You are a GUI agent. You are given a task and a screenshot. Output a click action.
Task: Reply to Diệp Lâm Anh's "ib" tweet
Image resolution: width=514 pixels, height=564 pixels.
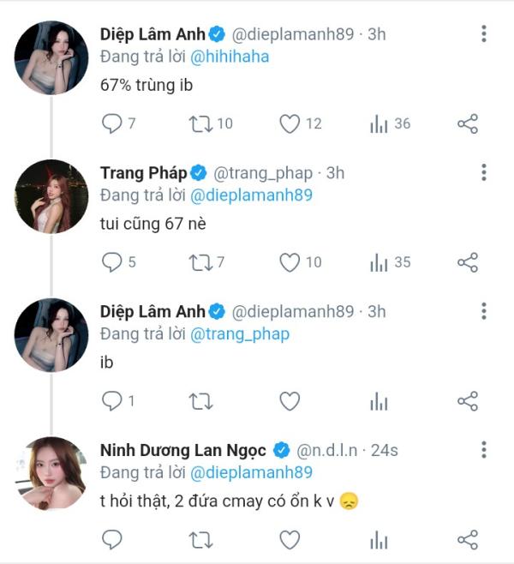pyautogui.click(x=111, y=400)
